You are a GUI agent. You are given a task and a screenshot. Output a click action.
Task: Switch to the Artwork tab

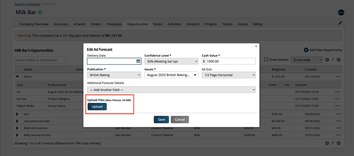(79, 24)
